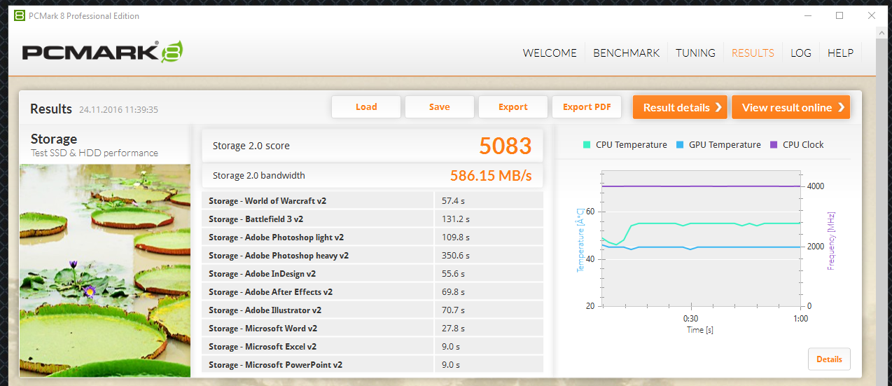The height and width of the screenshot is (386, 892).
Task: Click Test SSD & HDD performance subtitle
Action: (x=95, y=153)
